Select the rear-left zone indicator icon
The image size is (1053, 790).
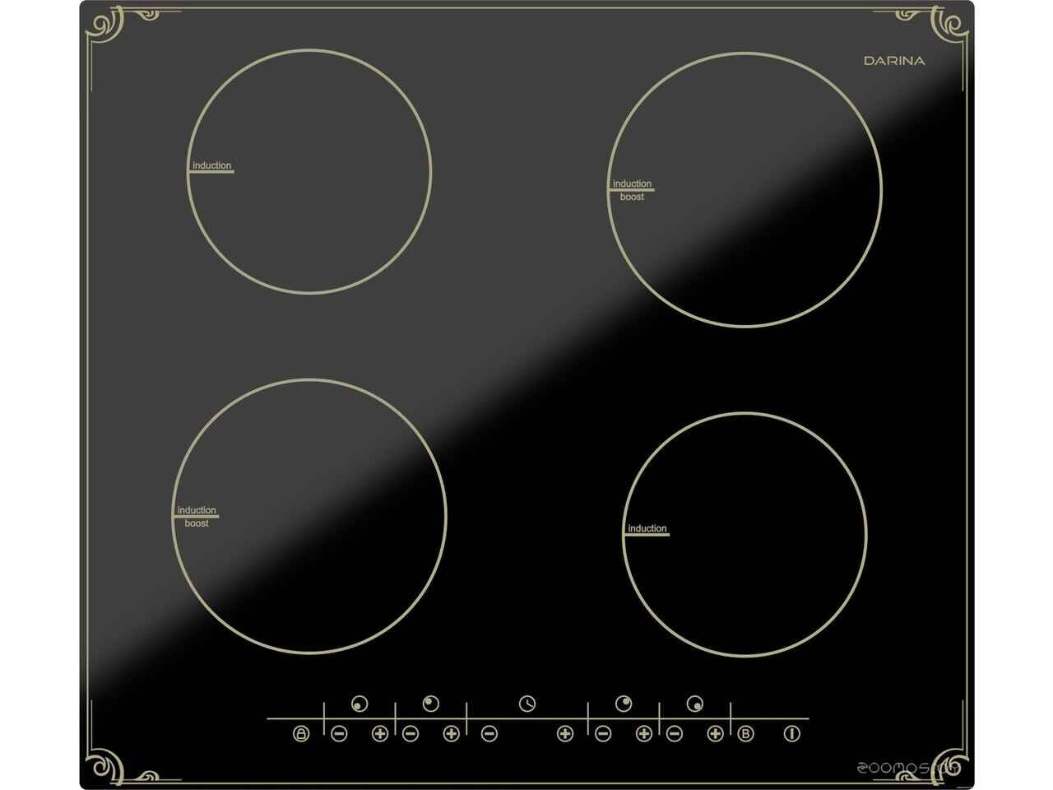coord(430,704)
